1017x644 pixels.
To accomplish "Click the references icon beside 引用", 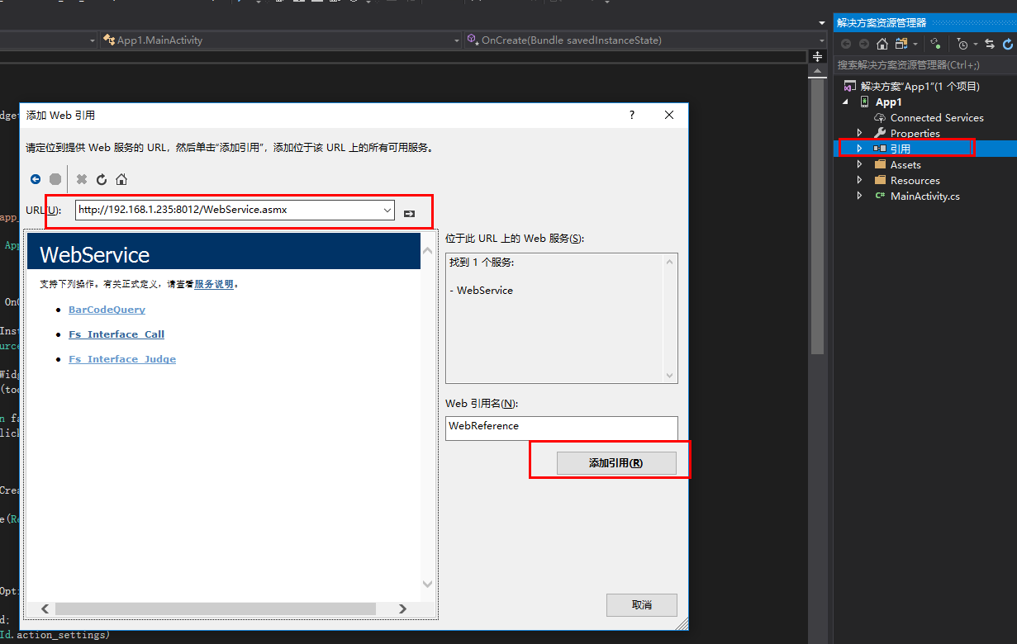I will (880, 149).
